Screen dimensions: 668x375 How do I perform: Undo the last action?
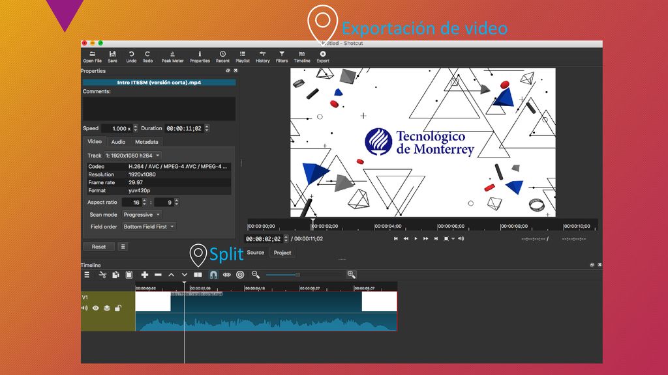(131, 57)
